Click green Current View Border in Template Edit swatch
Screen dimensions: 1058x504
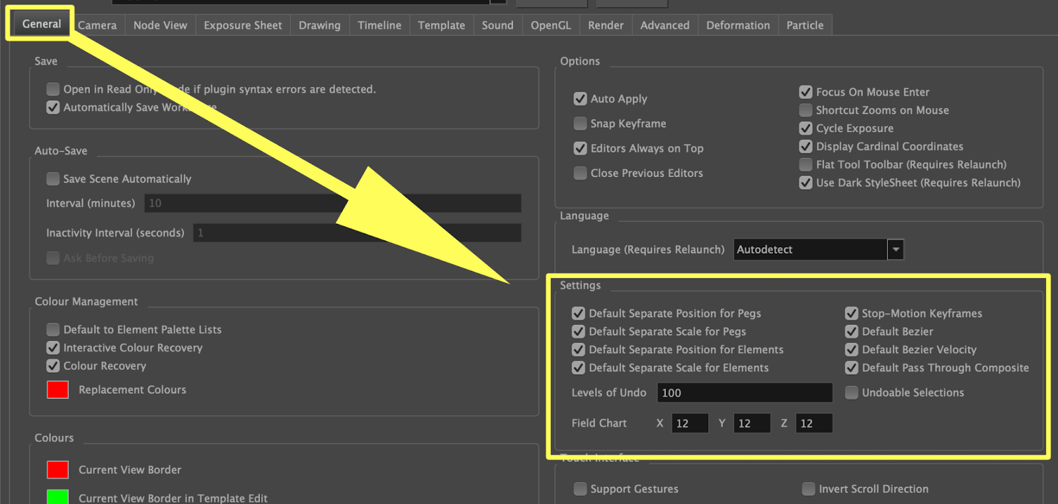pos(58,497)
